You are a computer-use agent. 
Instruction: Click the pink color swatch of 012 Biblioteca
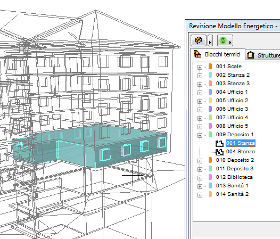click(210, 177)
